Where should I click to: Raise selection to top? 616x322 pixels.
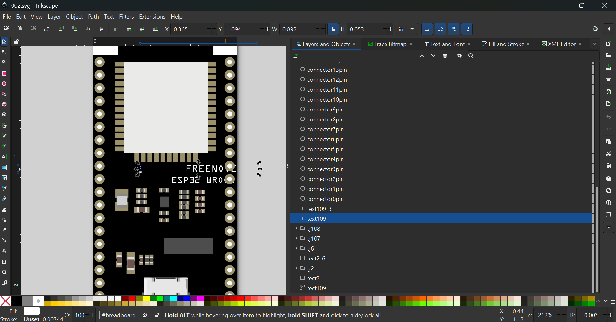[x=116, y=29]
